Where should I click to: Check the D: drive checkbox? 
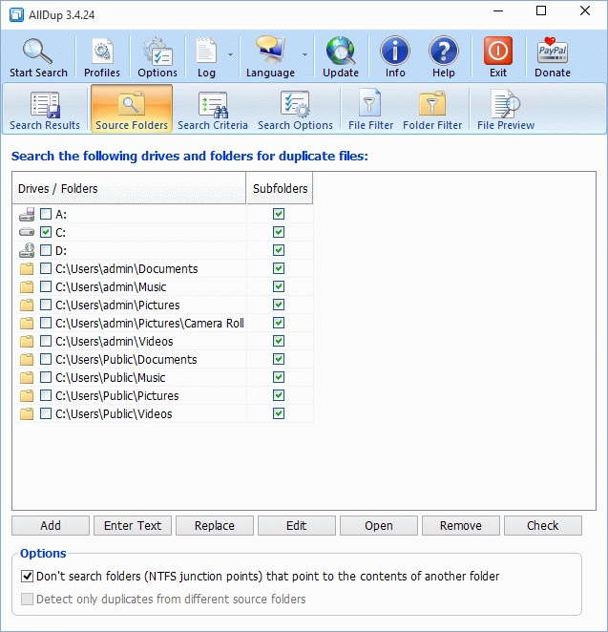coord(46,250)
